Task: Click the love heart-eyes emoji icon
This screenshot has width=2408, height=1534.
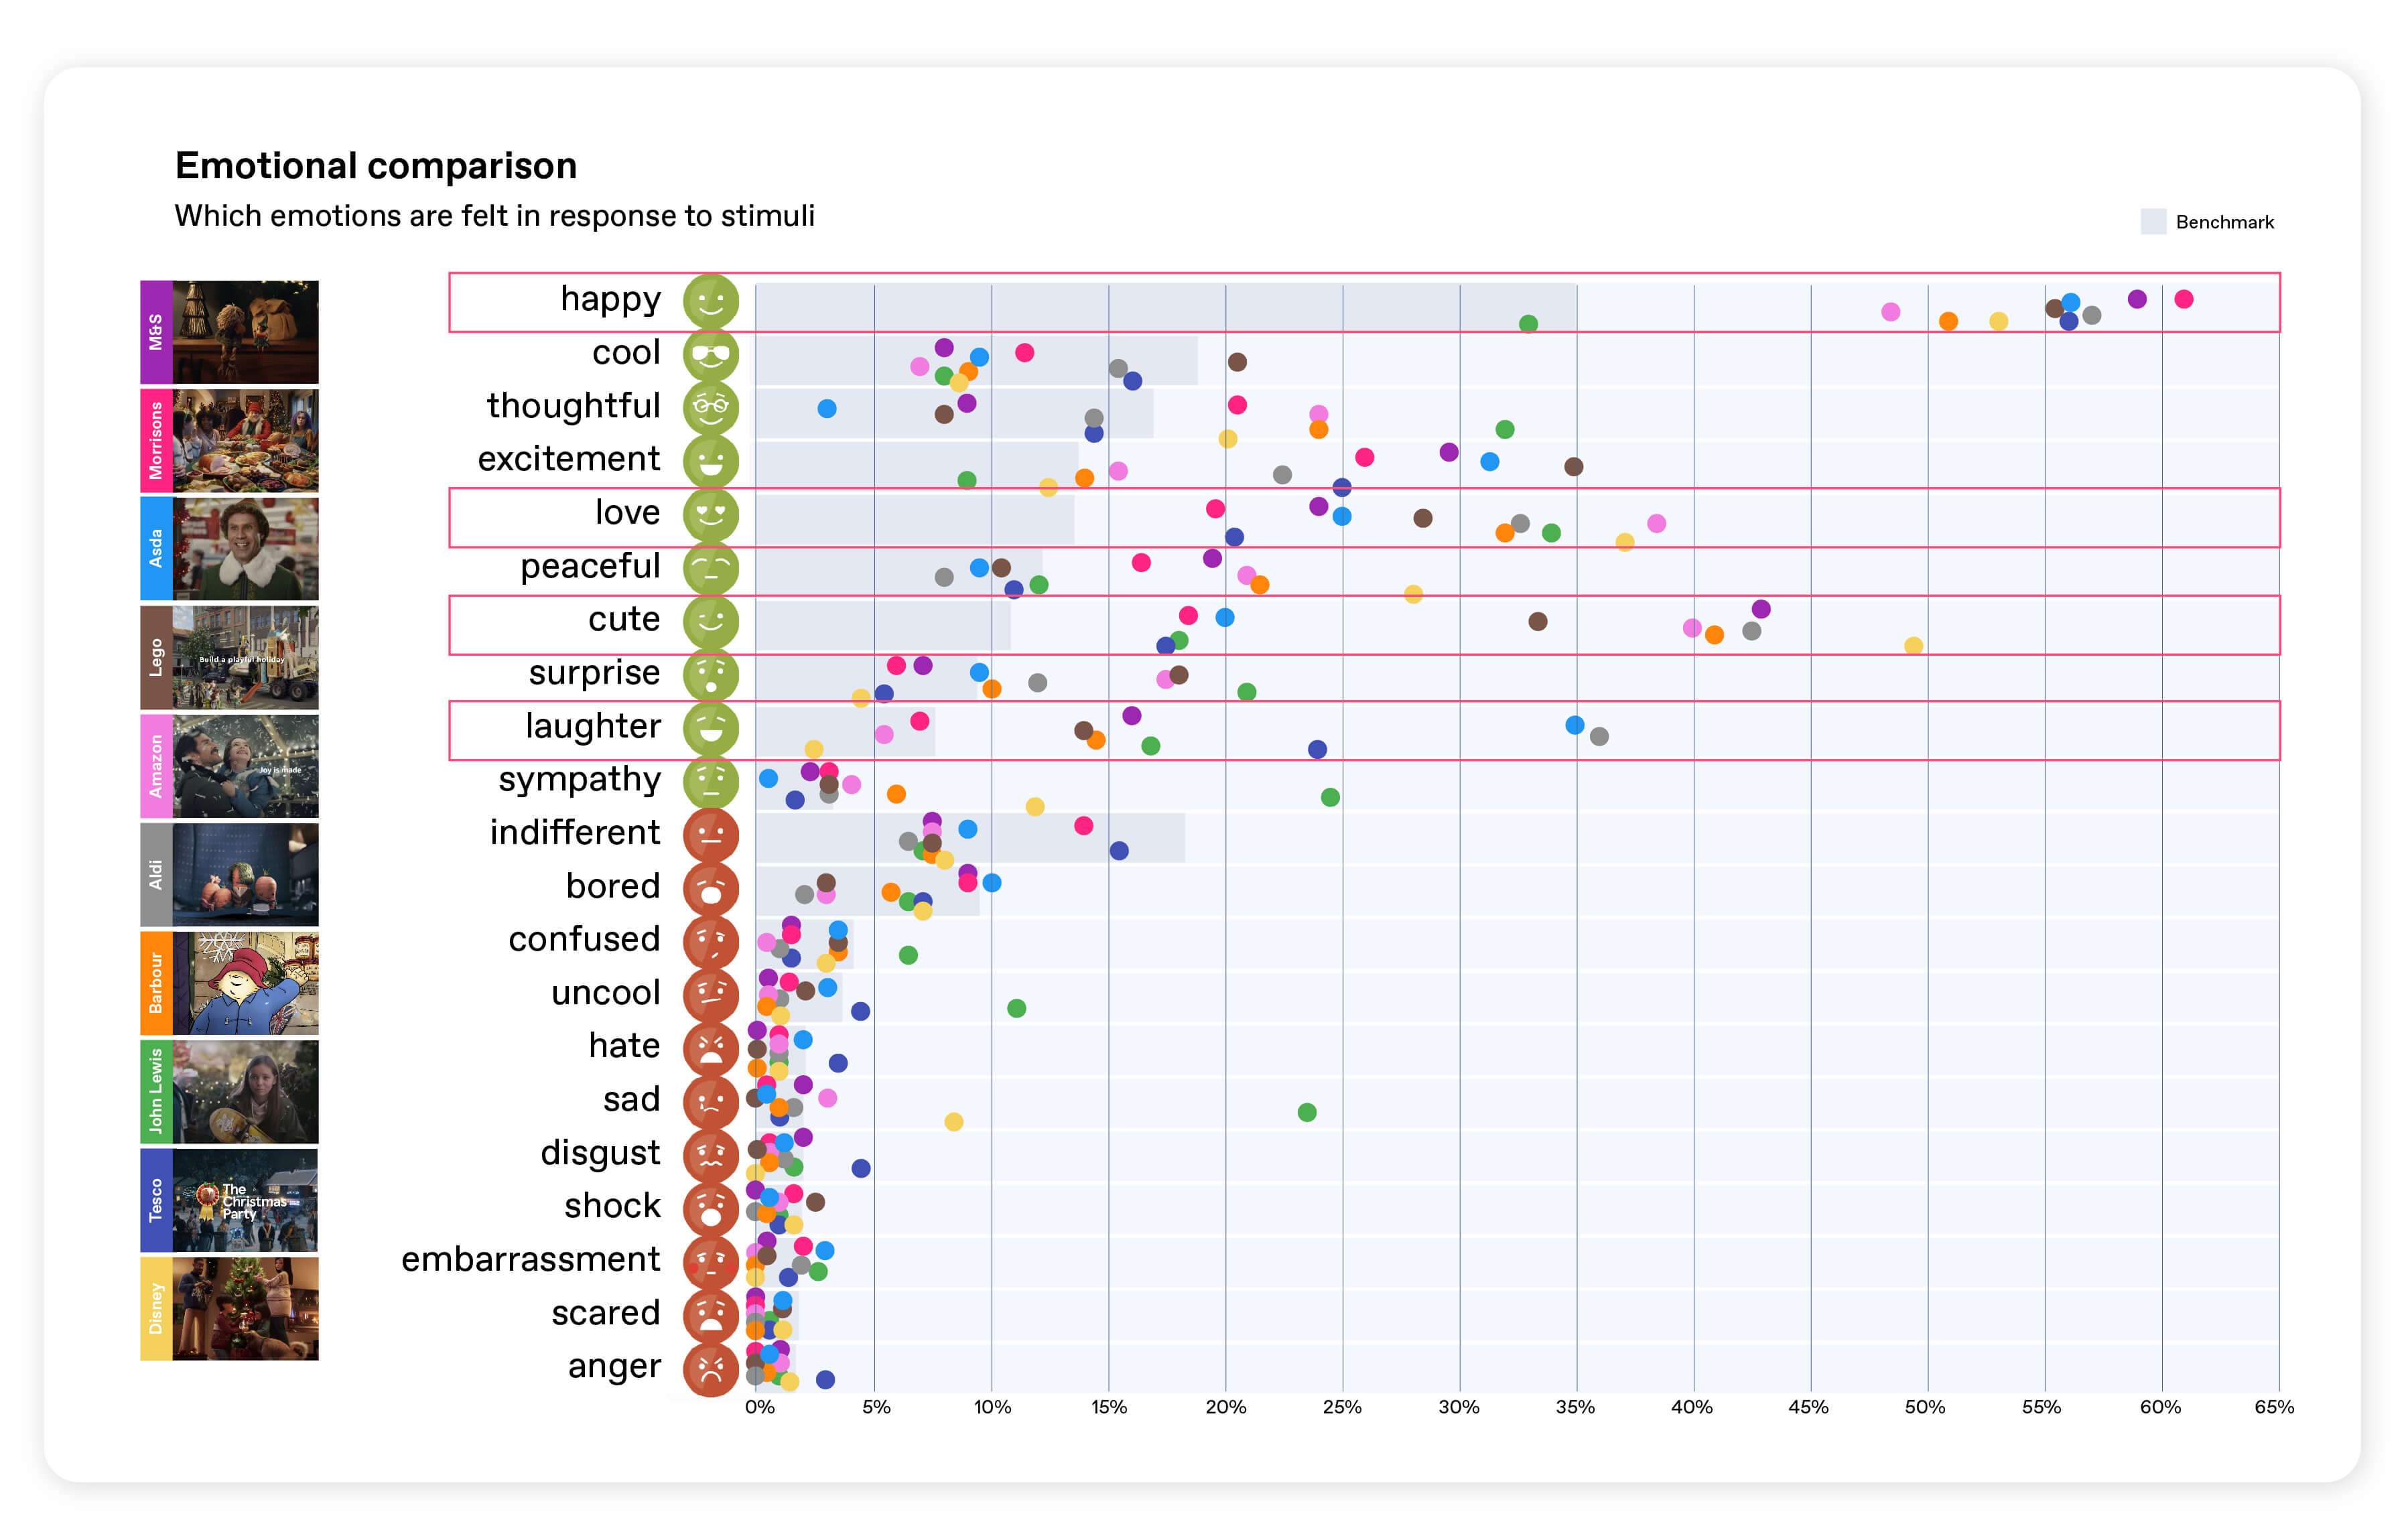Action: (710, 514)
